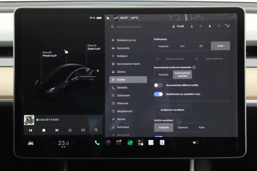Tap the SOS airbag status icon
The image size is (257, 171).
[115, 18]
